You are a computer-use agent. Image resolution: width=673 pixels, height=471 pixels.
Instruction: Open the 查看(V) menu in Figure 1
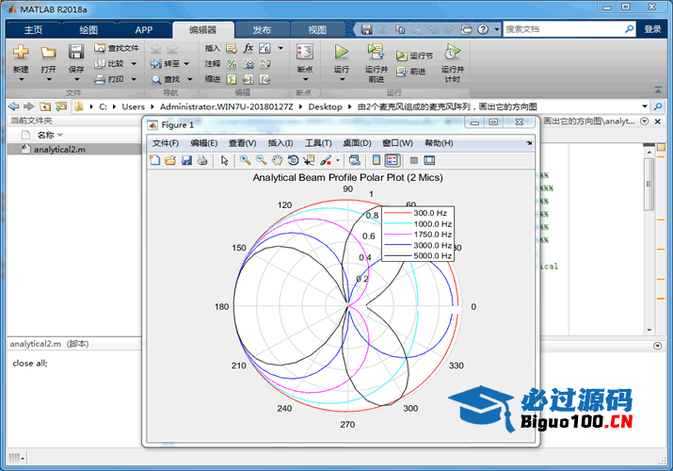pos(243,143)
